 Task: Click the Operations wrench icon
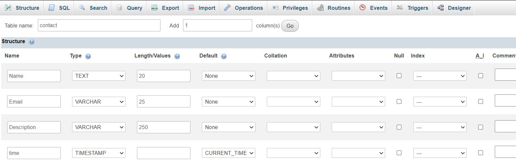(227, 8)
